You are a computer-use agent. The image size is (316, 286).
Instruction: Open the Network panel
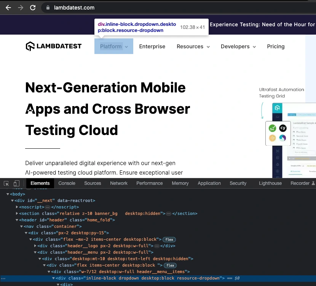pyautogui.click(x=118, y=183)
